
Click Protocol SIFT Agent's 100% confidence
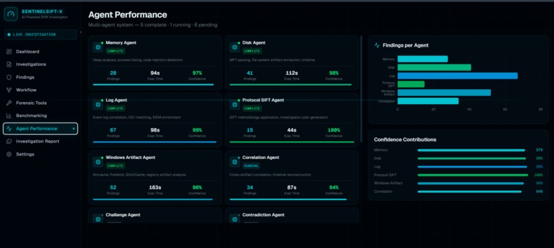click(x=333, y=130)
